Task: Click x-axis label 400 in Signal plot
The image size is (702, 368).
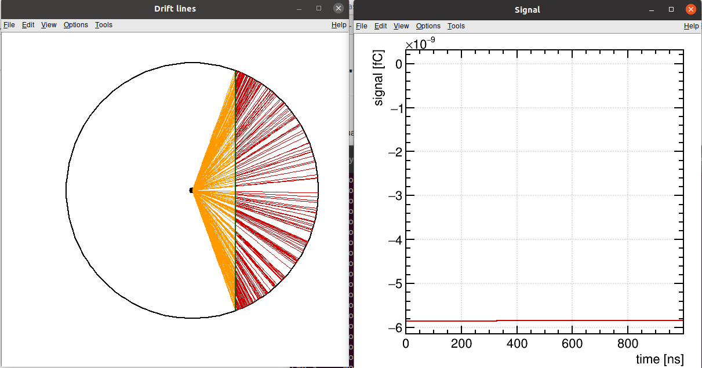Action: [517, 344]
